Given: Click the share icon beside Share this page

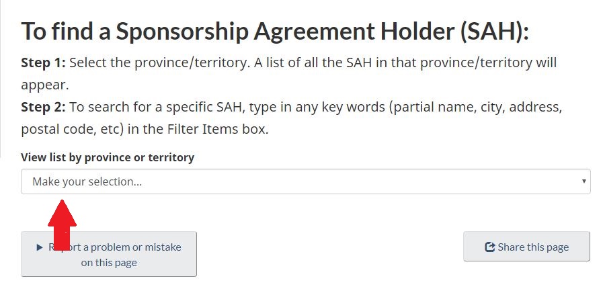Looking at the screenshot, I should [489, 247].
